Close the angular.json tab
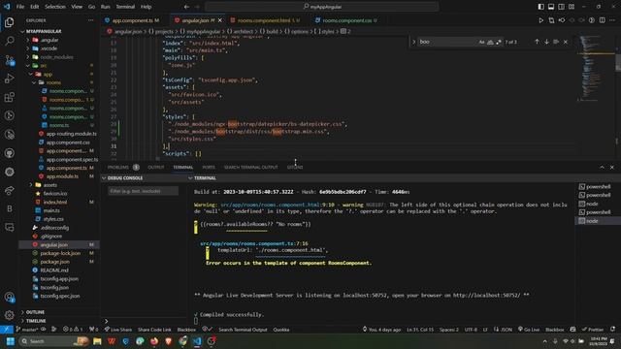 click(220, 20)
